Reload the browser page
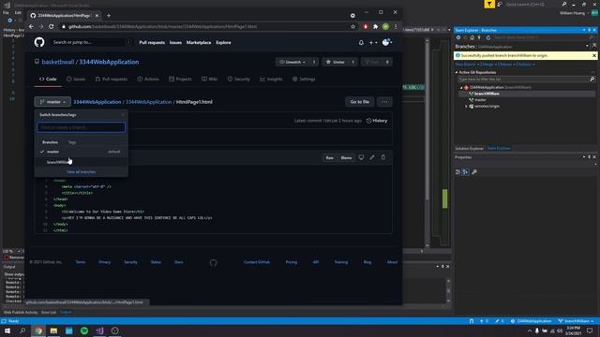Viewport: 600px width, 337px height. point(52,27)
